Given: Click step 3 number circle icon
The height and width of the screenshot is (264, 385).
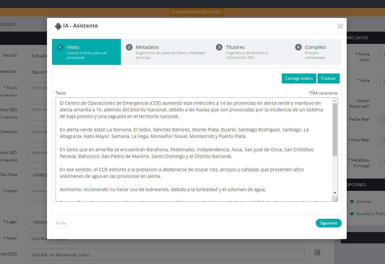Looking at the screenshot, I should [219, 47].
